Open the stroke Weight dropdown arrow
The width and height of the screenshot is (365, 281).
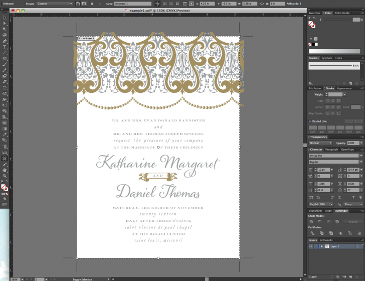tap(344, 95)
